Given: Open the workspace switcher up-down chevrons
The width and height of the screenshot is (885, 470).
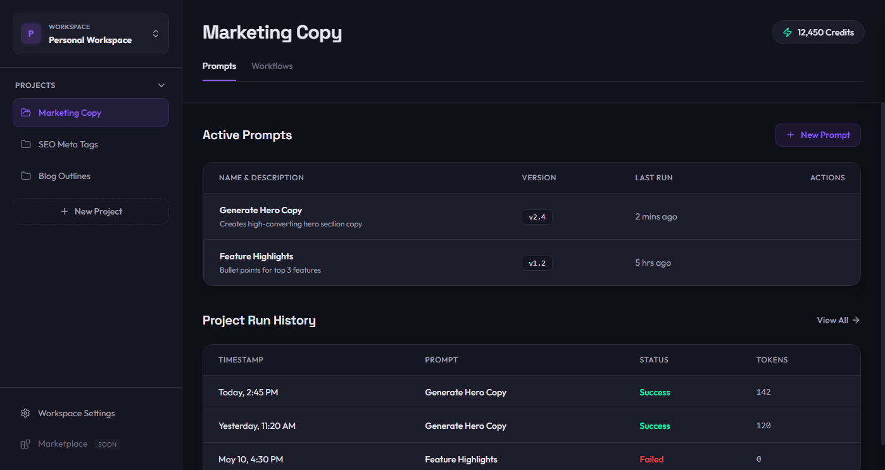Looking at the screenshot, I should [156, 34].
